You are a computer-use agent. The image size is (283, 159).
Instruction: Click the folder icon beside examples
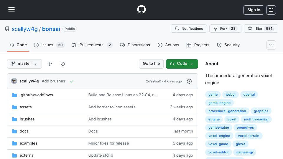[14, 143]
